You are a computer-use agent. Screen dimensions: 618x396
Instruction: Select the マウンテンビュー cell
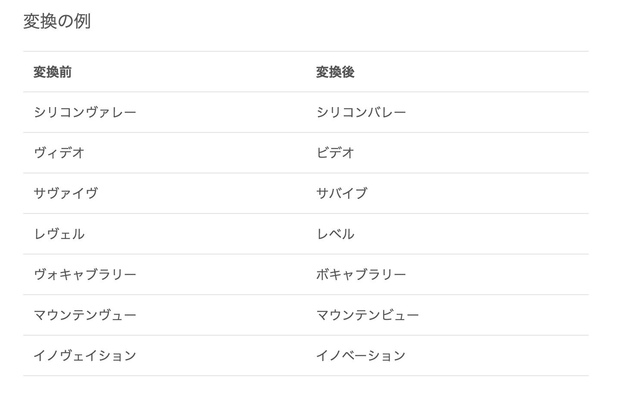click(368, 315)
